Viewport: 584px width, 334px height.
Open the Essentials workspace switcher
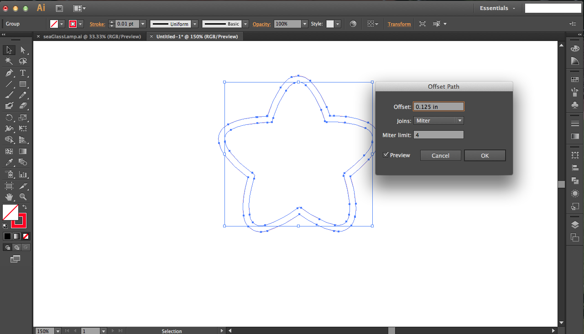point(497,8)
